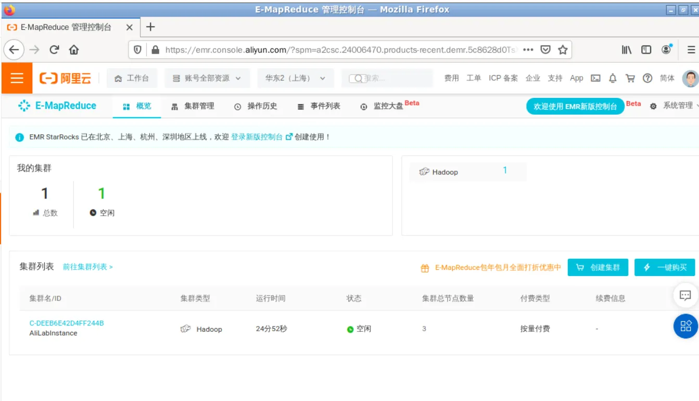
Task: Open the notifications bell
Action: coord(613,78)
